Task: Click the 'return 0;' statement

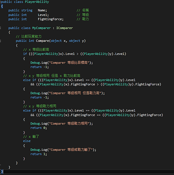Action: pyautogui.click(x=39, y=128)
